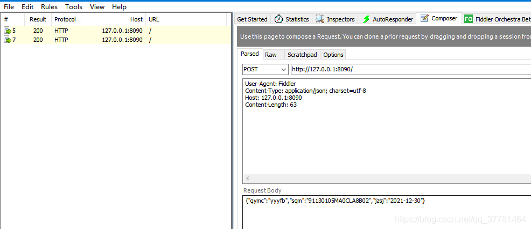Click HTTP protocol in session 7 row
This screenshot has height=229, width=531.
click(61, 40)
